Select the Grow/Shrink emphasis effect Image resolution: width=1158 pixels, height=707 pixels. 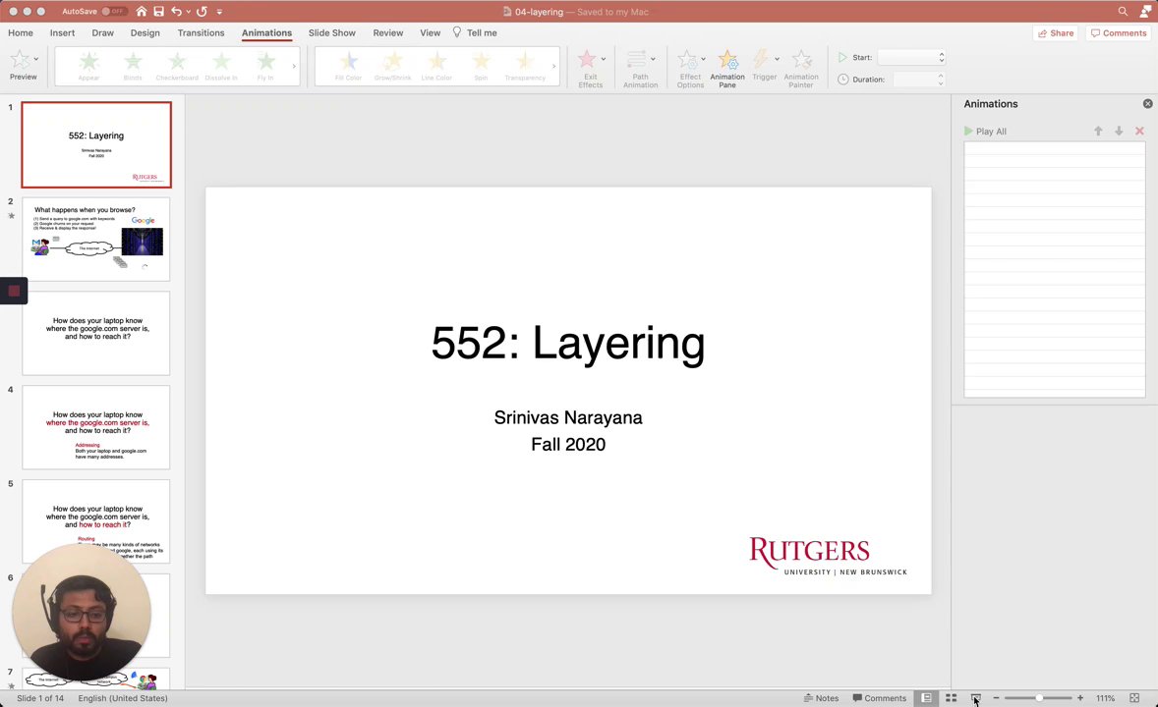click(x=393, y=66)
